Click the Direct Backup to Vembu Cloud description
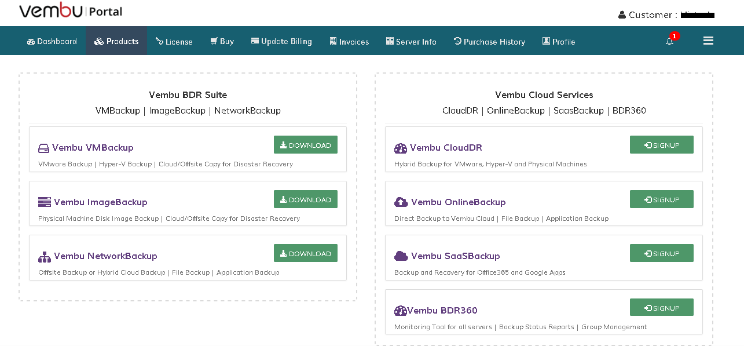This screenshot has height=346, width=744. coord(501,218)
